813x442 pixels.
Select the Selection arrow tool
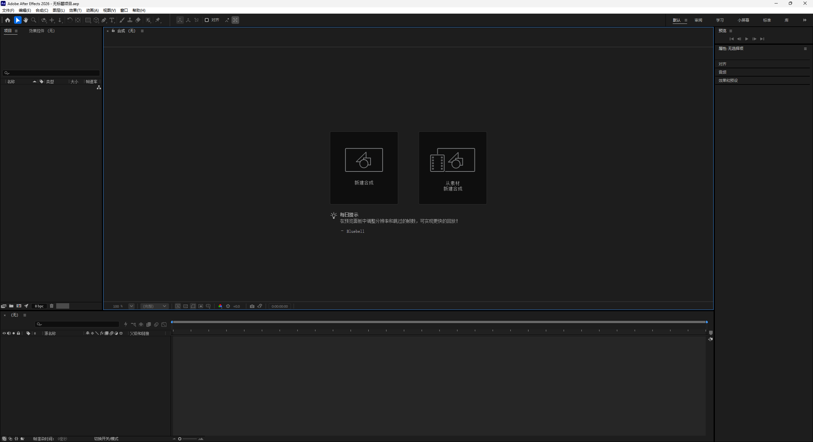pos(17,20)
